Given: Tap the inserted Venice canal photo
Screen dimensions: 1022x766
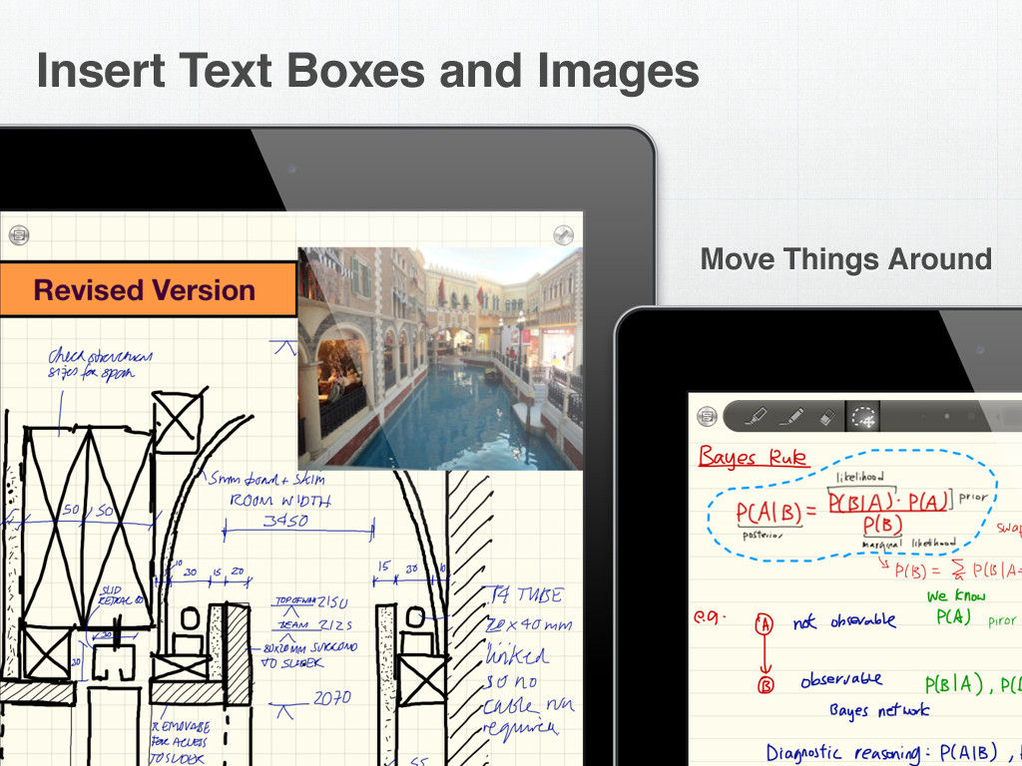Looking at the screenshot, I should tap(439, 359).
